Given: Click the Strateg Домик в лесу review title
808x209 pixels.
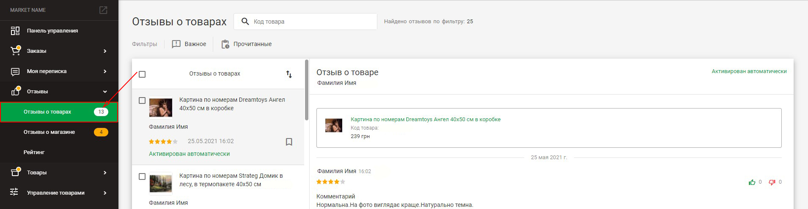Looking at the screenshot, I should tap(231, 180).
